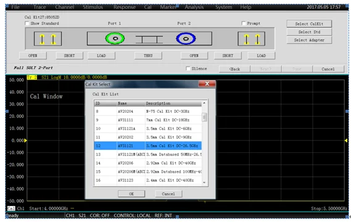Open the System menu
This screenshot has height=222, width=351.
224,7
